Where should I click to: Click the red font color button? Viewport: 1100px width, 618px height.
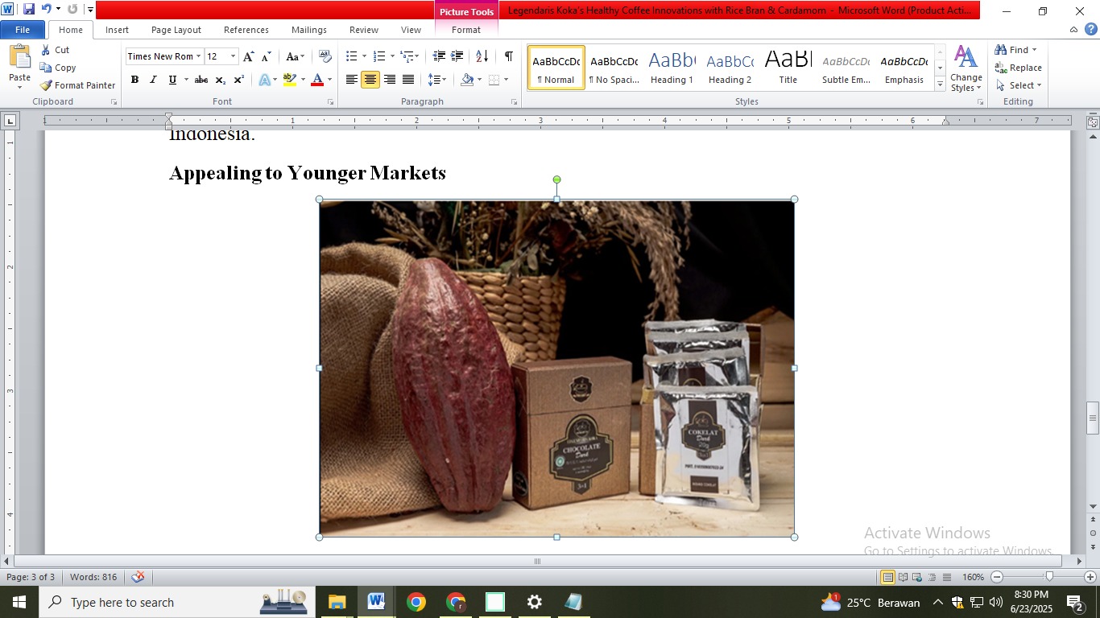(x=317, y=80)
